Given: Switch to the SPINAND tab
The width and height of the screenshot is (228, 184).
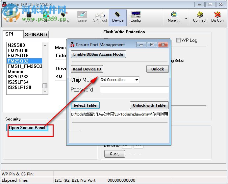Looking at the screenshot, I should [36, 35].
